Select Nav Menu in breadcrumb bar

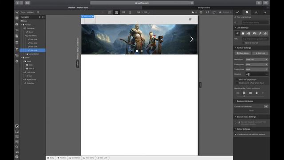click(89, 158)
